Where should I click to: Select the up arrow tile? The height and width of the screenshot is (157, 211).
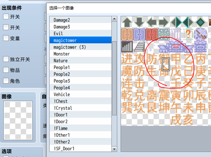[127, 22]
